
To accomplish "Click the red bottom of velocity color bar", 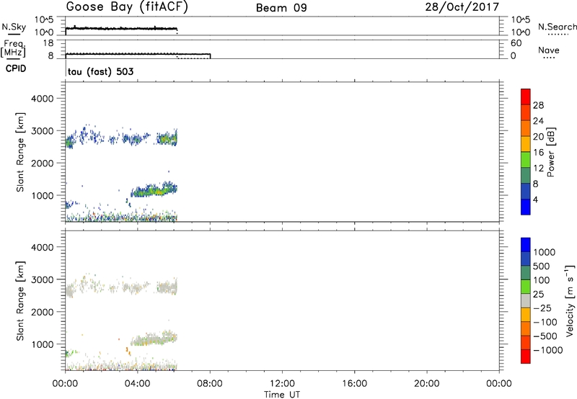I will 526,357.
